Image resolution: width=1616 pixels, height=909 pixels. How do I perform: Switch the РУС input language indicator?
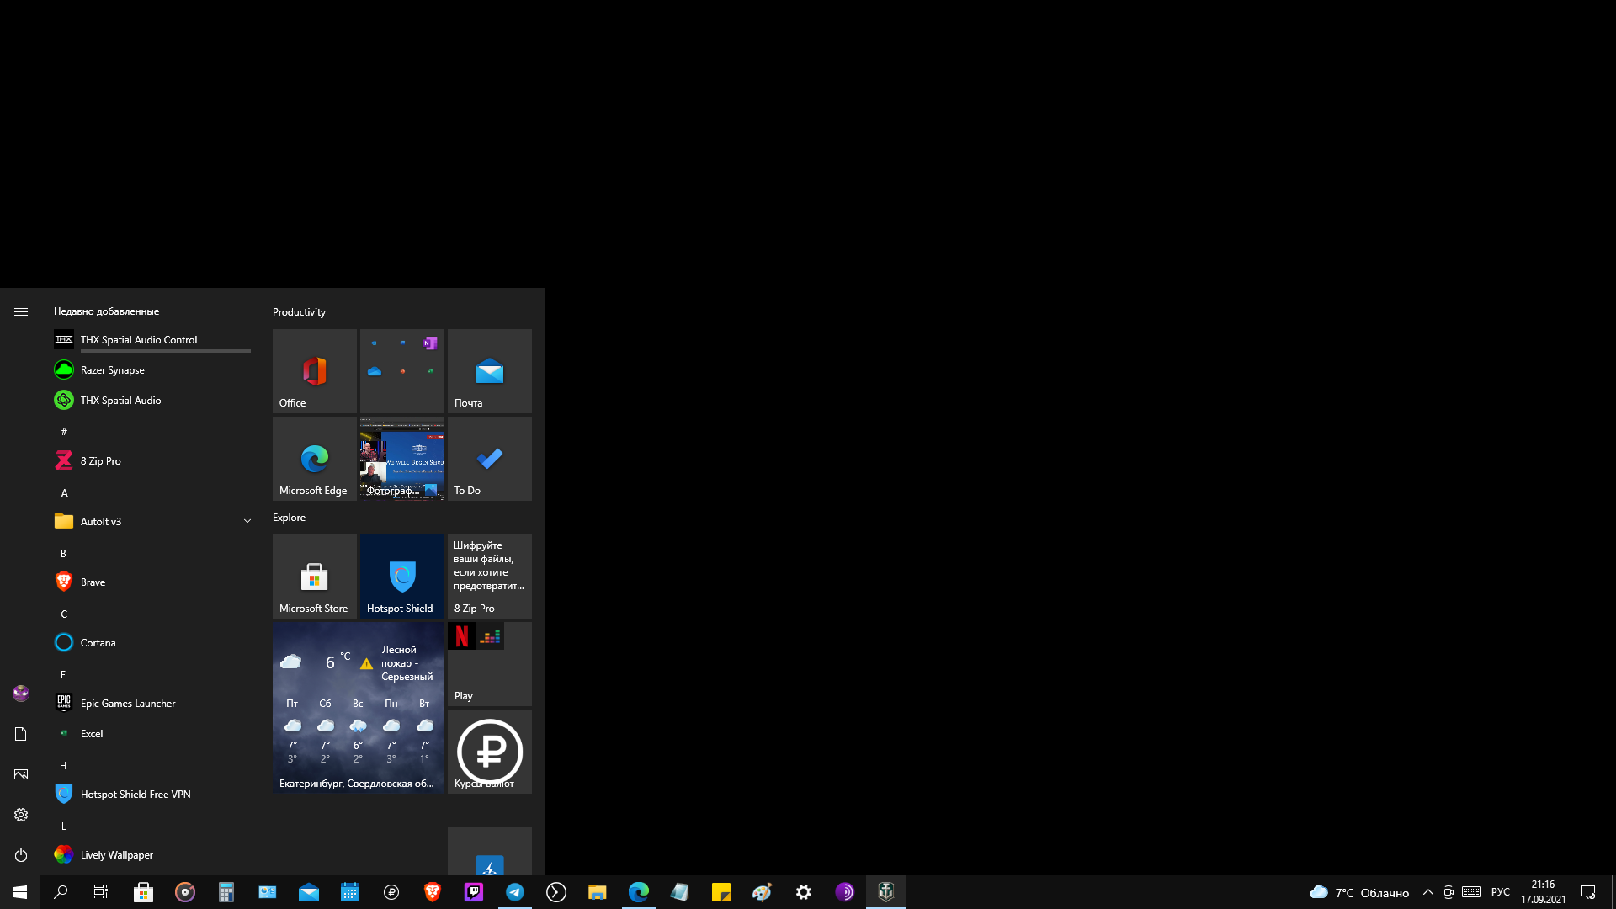point(1500,892)
